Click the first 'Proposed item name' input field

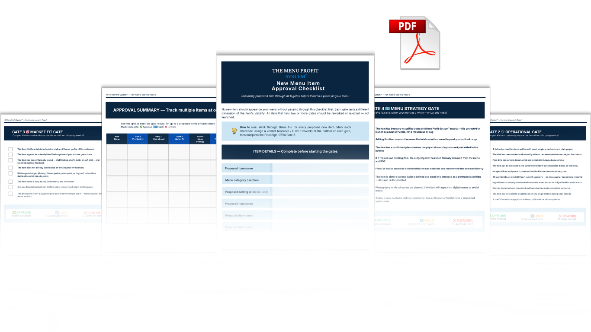tap(320, 168)
